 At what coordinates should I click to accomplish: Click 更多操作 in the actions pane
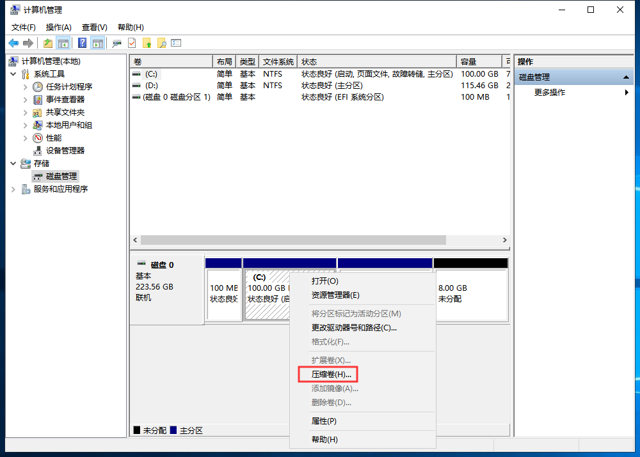(550, 93)
